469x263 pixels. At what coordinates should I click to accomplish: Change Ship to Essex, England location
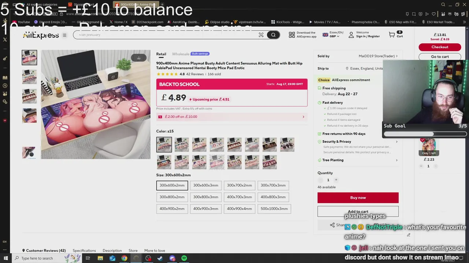[x=364, y=69]
